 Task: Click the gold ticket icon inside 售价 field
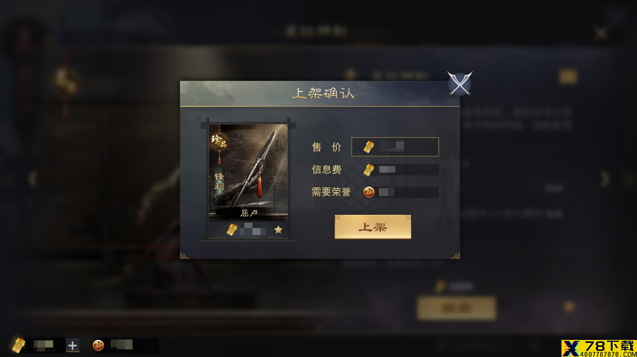[369, 147]
